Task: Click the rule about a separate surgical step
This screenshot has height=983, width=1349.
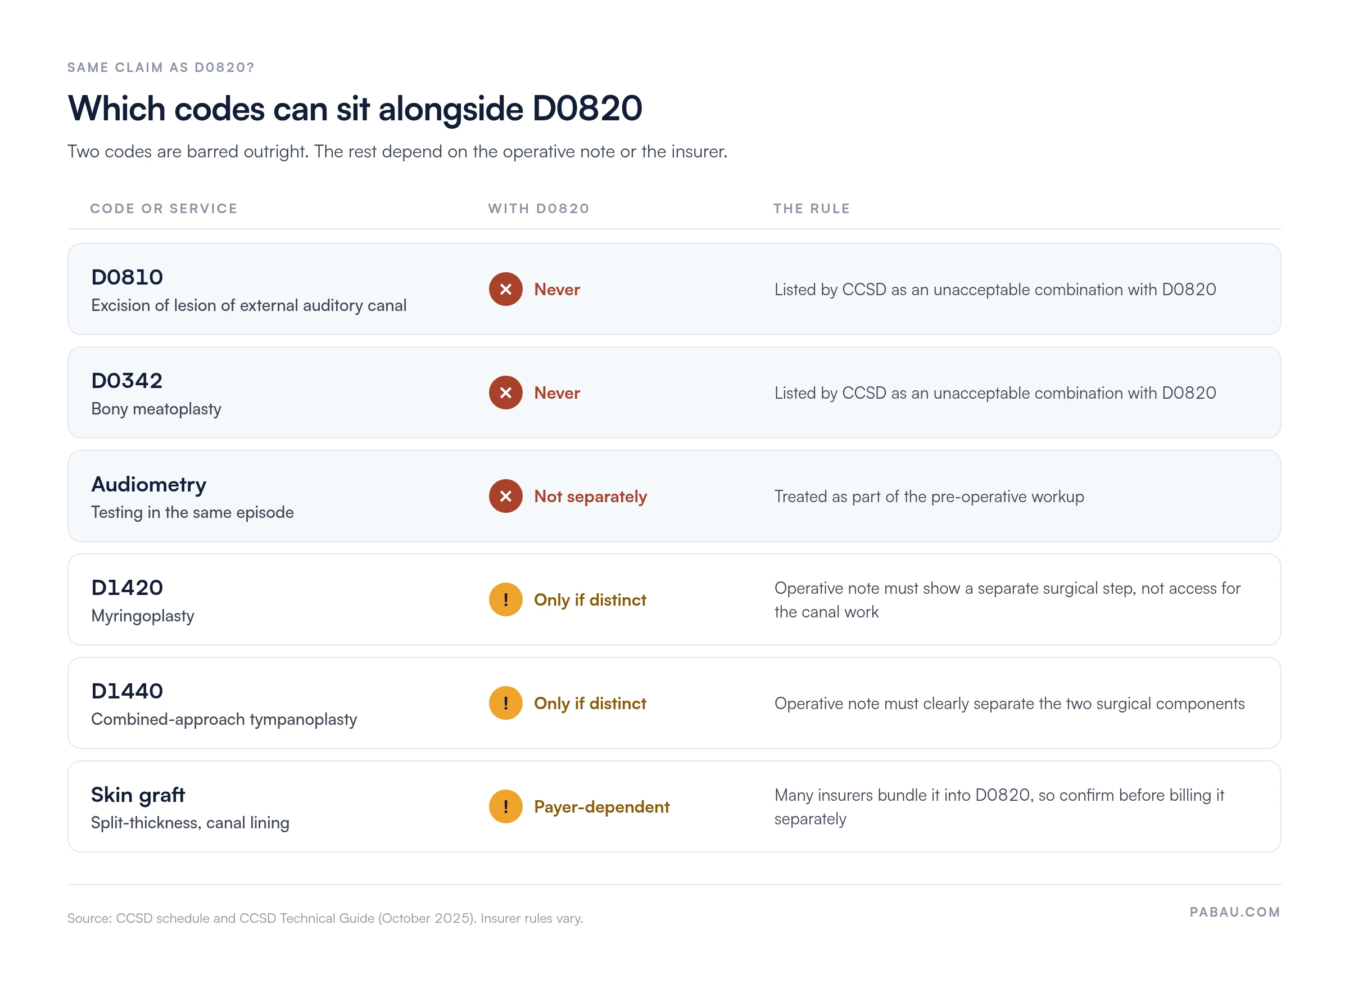Action: tap(1007, 601)
